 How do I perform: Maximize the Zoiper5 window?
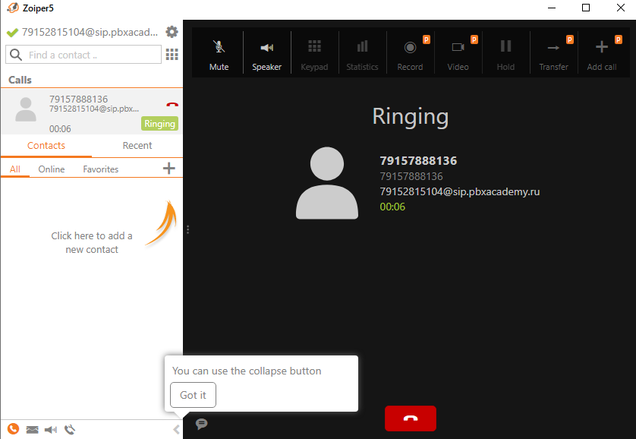tap(586, 8)
